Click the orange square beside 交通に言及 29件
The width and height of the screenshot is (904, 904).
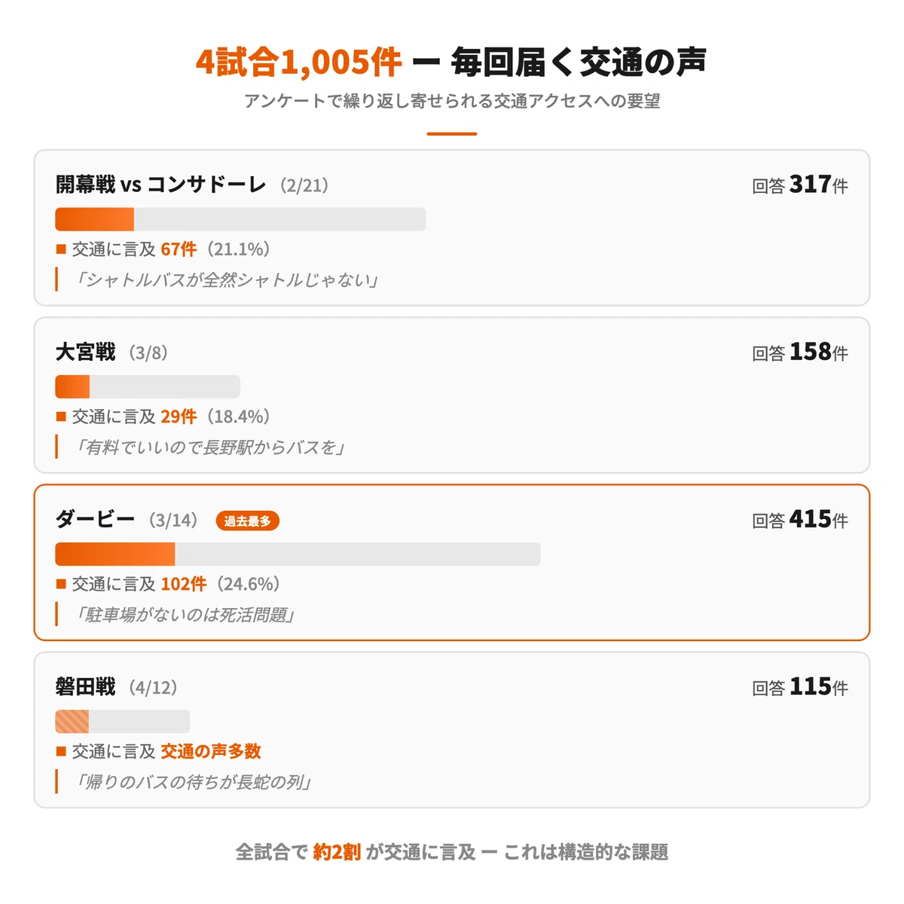pyautogui.click(x=61, y=417)
